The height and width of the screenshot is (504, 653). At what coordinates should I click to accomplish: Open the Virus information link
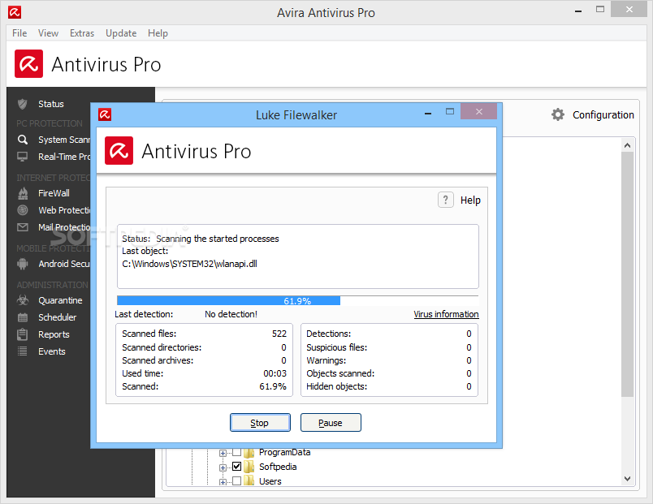(x=446, y=314)
